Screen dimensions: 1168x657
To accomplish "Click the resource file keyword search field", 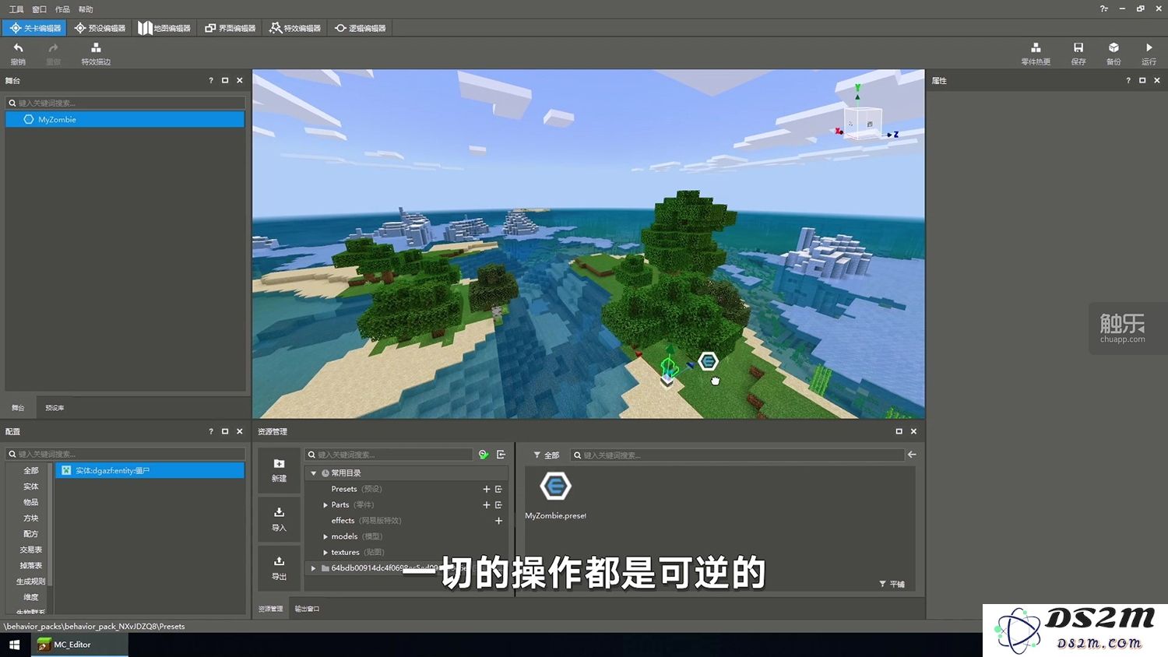I will [x=737, y=455].
